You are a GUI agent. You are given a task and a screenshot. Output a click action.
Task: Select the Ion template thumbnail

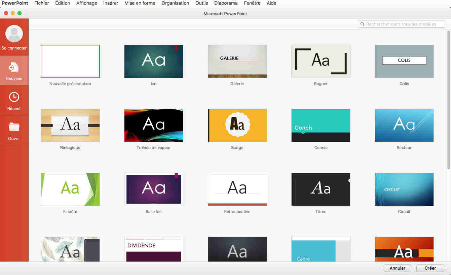[154, 61]
